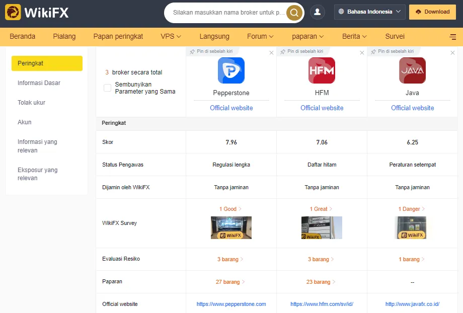Remove Java from comparison

pyautogui.click(x=452, y=52)
